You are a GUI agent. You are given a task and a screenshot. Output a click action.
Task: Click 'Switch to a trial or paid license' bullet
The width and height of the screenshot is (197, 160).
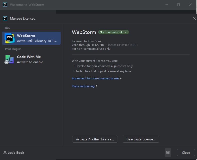tap(103, 71)
